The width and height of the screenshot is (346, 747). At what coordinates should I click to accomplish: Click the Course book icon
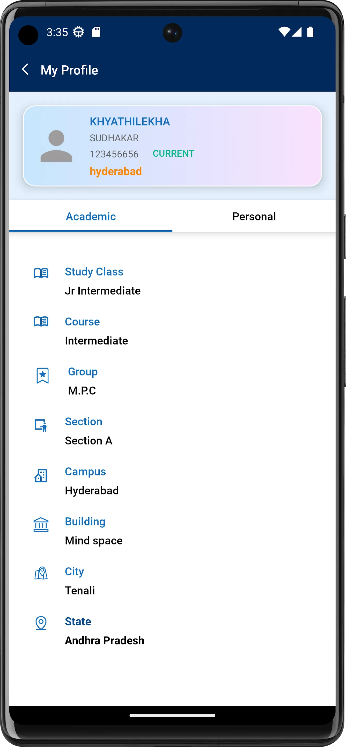tap(41, 322)
